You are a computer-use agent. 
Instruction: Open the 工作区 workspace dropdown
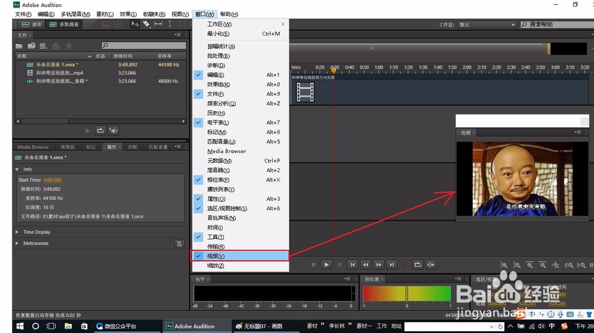coord(486,24)
